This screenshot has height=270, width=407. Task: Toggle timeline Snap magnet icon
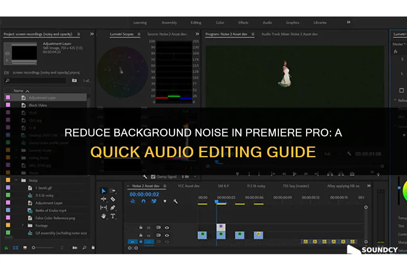click(143, 201)
